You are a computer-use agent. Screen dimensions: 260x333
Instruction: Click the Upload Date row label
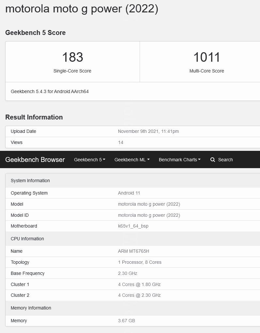coord(23,132)
